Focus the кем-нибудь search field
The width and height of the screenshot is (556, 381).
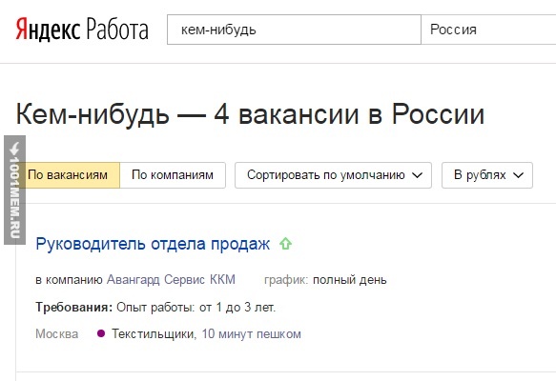click(294, 30)
